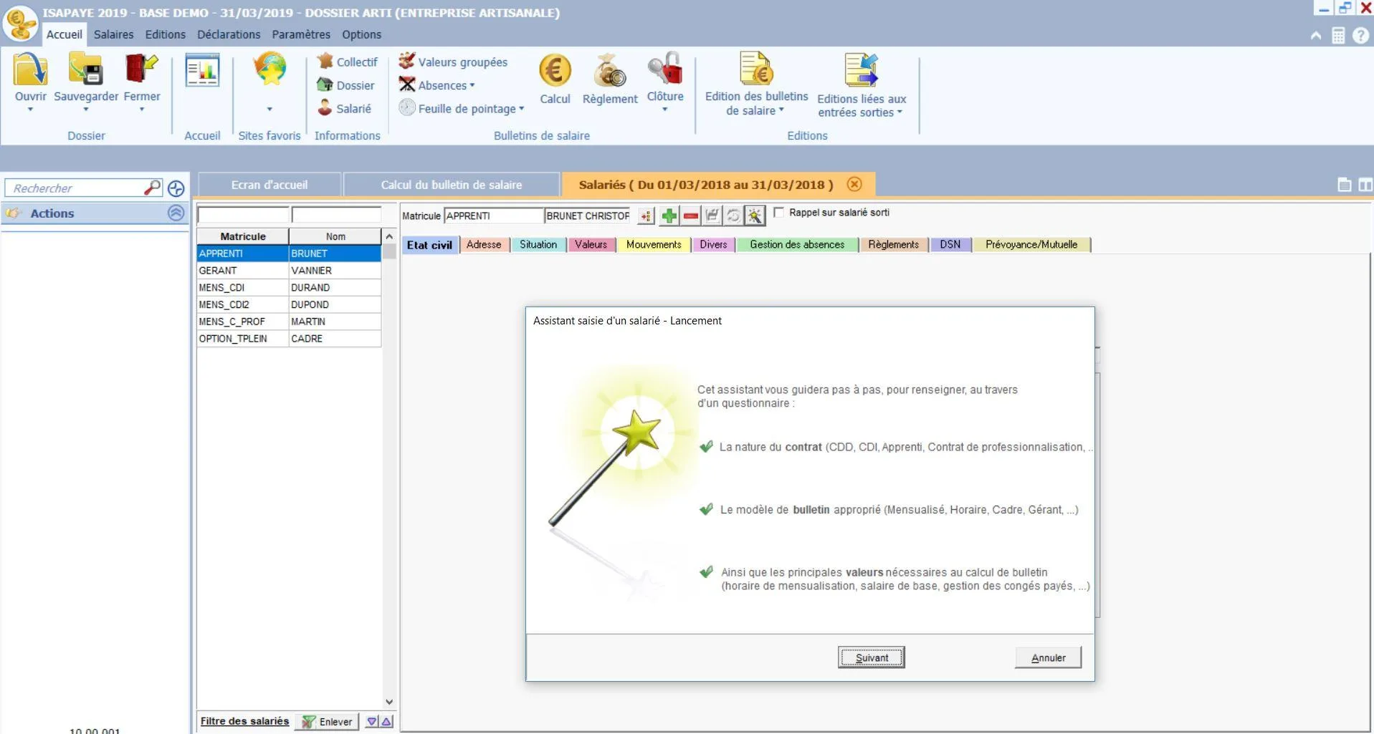Viewport: 1374px width, 734px height.
Task: Expand the Sites favoris dropdown arrow
Action: pos(269,110)
